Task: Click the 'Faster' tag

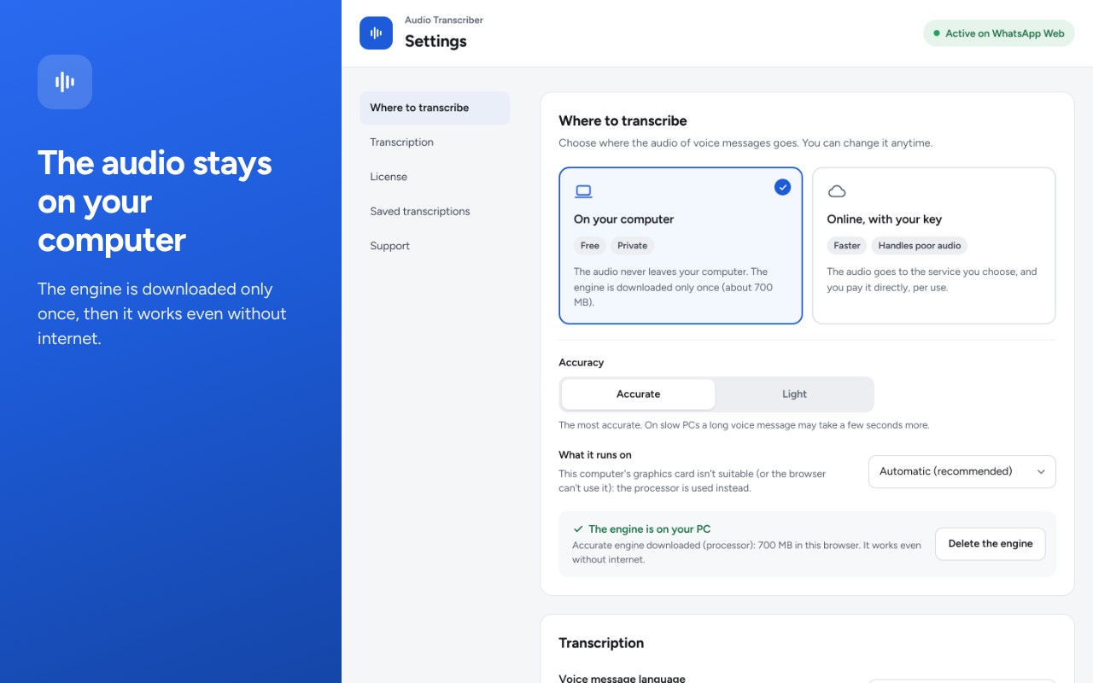Action: 847,246
